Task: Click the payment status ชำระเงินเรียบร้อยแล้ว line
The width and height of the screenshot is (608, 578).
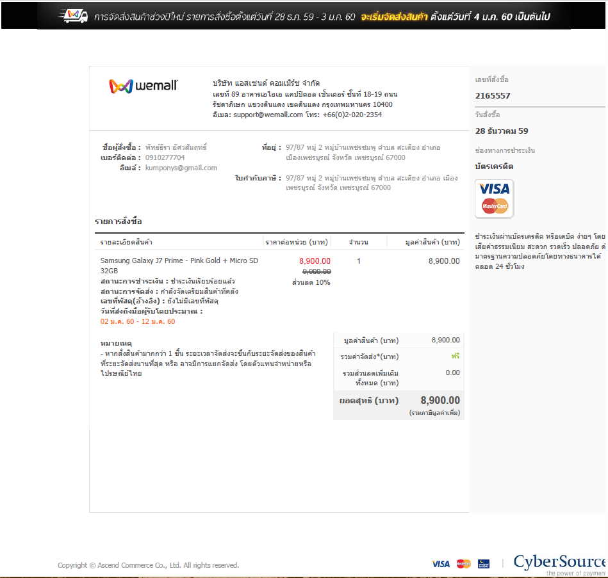Action: coord(167,281)
